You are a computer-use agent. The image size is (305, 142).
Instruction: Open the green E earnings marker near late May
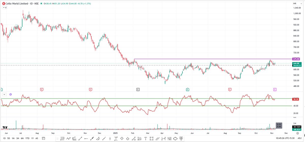click(187, 89)
